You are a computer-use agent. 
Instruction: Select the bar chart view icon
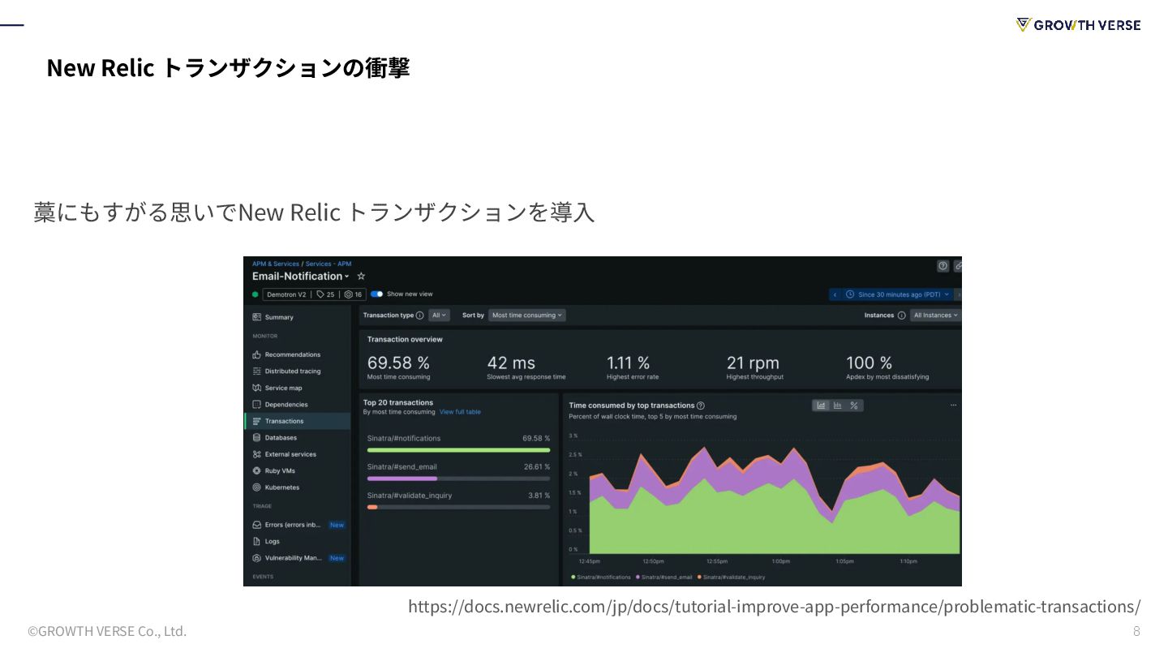pyautogui.click(x=838, y=406)
